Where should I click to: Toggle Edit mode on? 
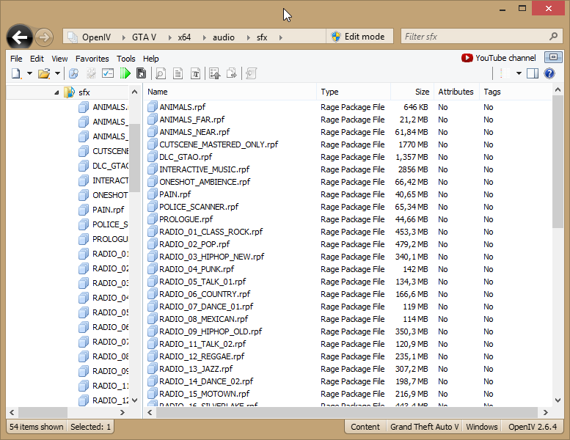358,37
